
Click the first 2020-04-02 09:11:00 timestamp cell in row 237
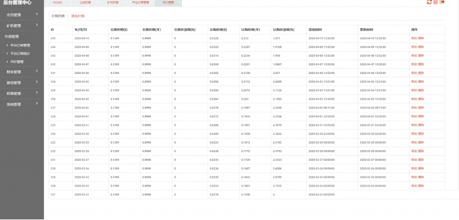coord(322,107)
